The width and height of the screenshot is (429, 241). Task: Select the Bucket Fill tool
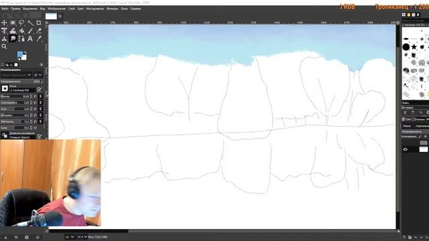[21, 31]
